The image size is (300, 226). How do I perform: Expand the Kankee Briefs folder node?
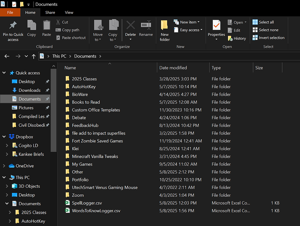click(7, 154)
